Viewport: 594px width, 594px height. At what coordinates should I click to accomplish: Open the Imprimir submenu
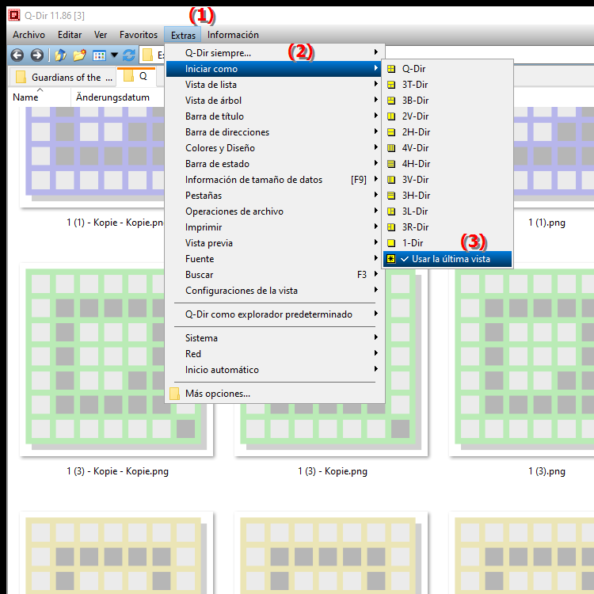point(276,227)
